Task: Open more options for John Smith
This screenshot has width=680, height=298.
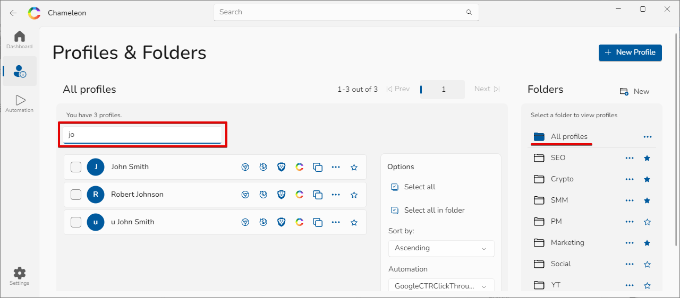Action: 336,167
